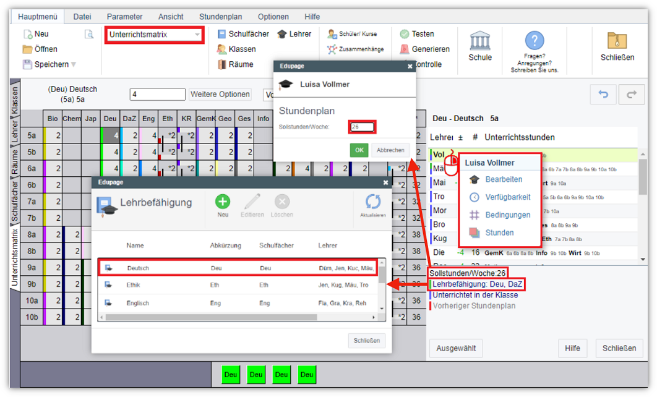
Task: Click the undo arrow button
Action: point(603,94)
